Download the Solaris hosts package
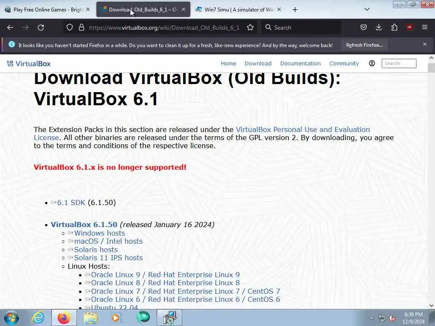 [96, 250]
